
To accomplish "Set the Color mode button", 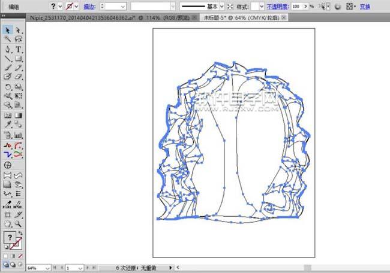I will pos(6,256).
